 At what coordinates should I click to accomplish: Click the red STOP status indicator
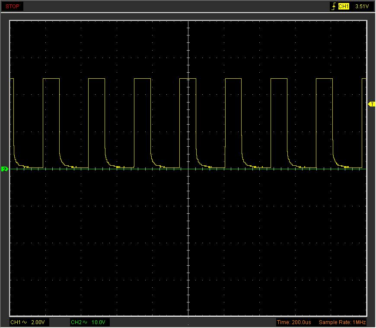click(x=12, y=6)
